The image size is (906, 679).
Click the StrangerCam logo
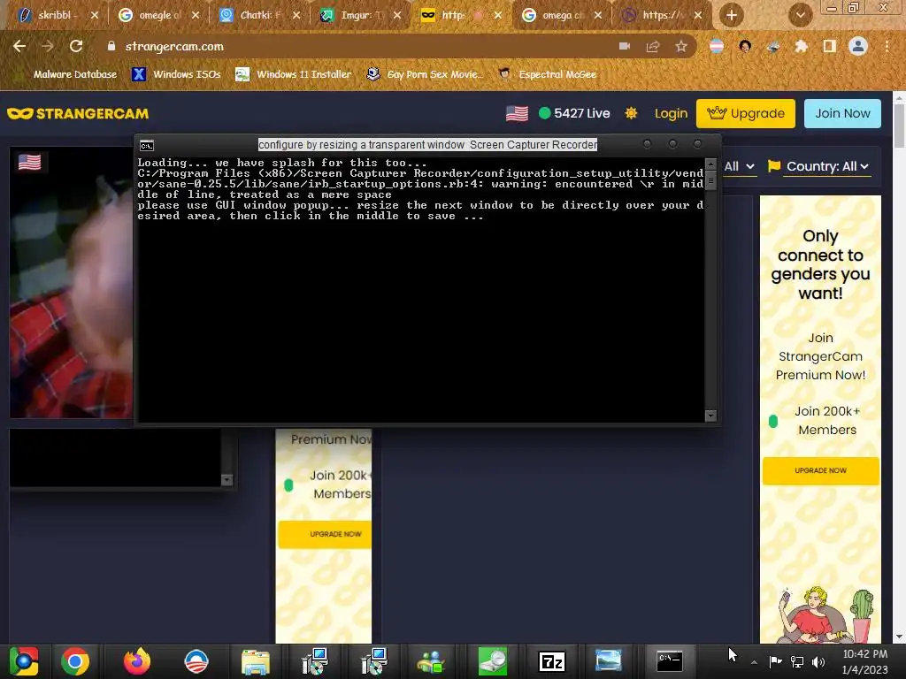78,113
